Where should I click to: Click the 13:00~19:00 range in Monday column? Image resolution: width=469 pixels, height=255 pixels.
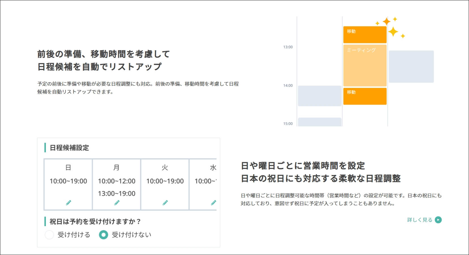pyautogui.click(x=116, y=194)
